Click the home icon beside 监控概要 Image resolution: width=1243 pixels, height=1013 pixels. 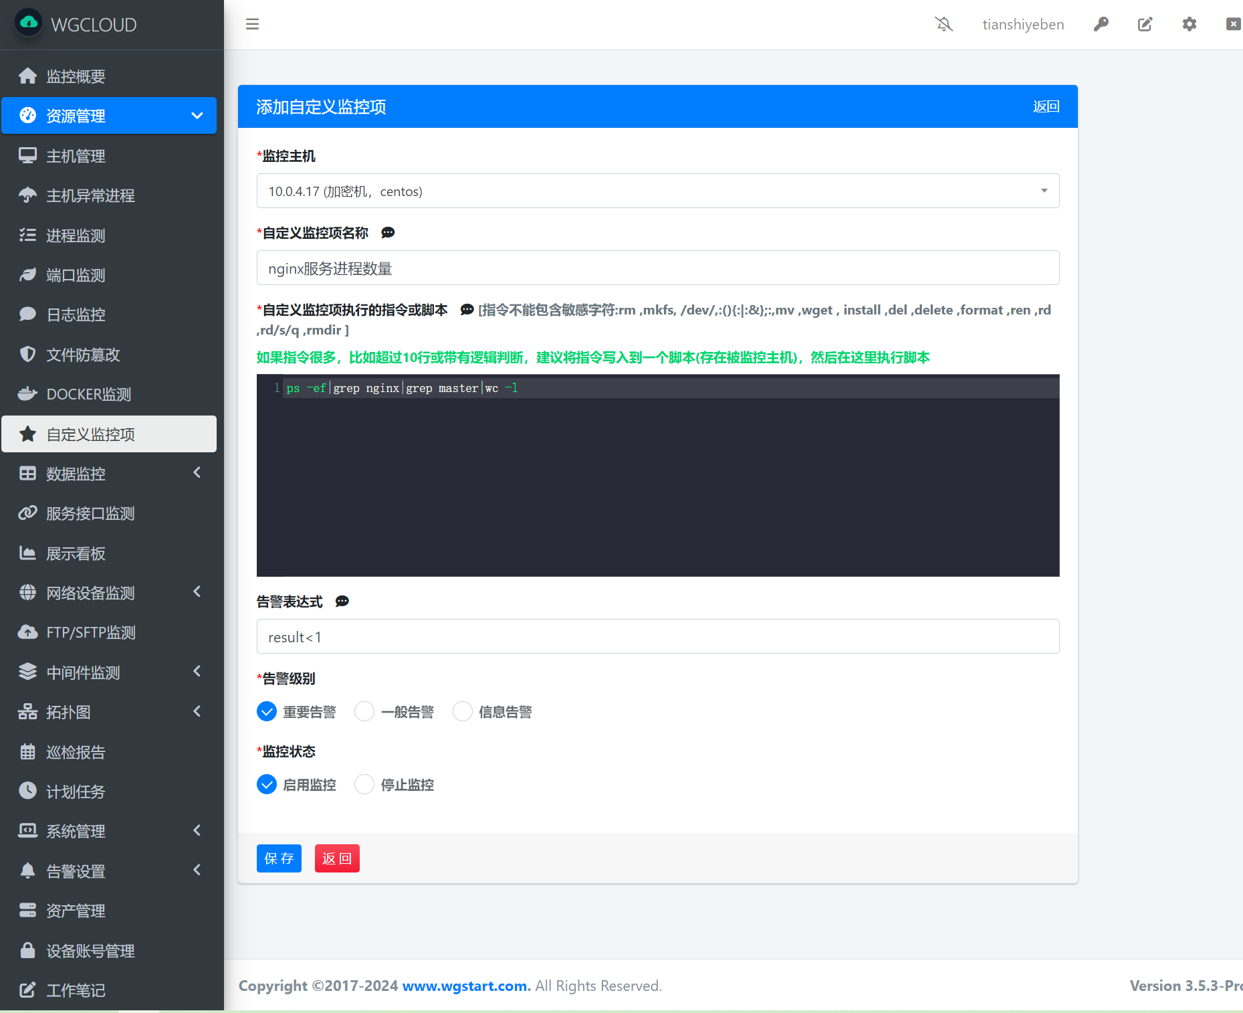27,76
